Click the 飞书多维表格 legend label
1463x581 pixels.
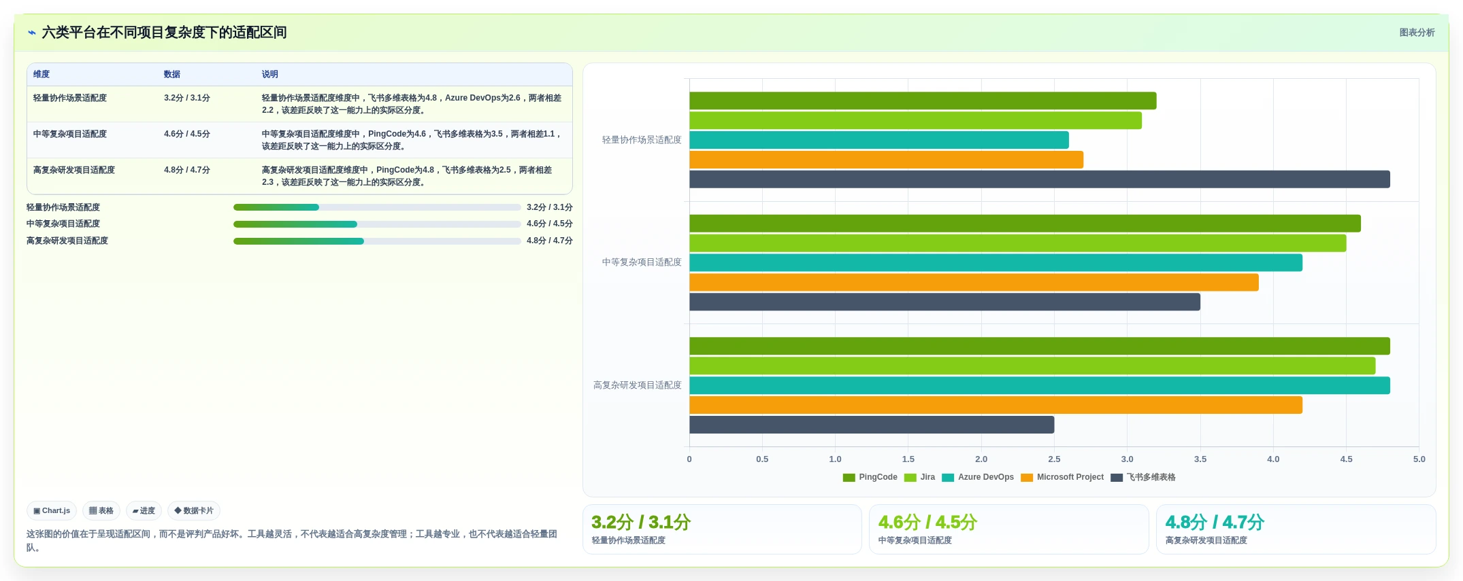(1151, 477)
